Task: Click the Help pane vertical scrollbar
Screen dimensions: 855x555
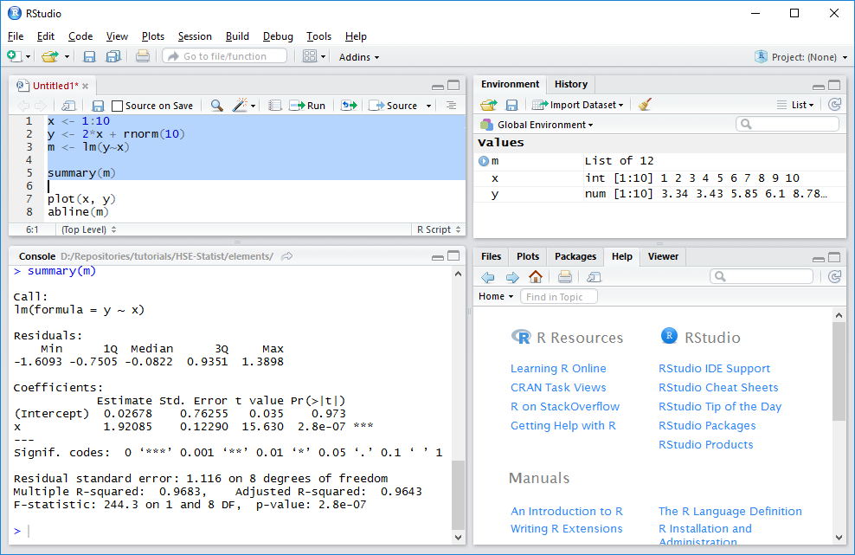Action: tap(838, 372)
